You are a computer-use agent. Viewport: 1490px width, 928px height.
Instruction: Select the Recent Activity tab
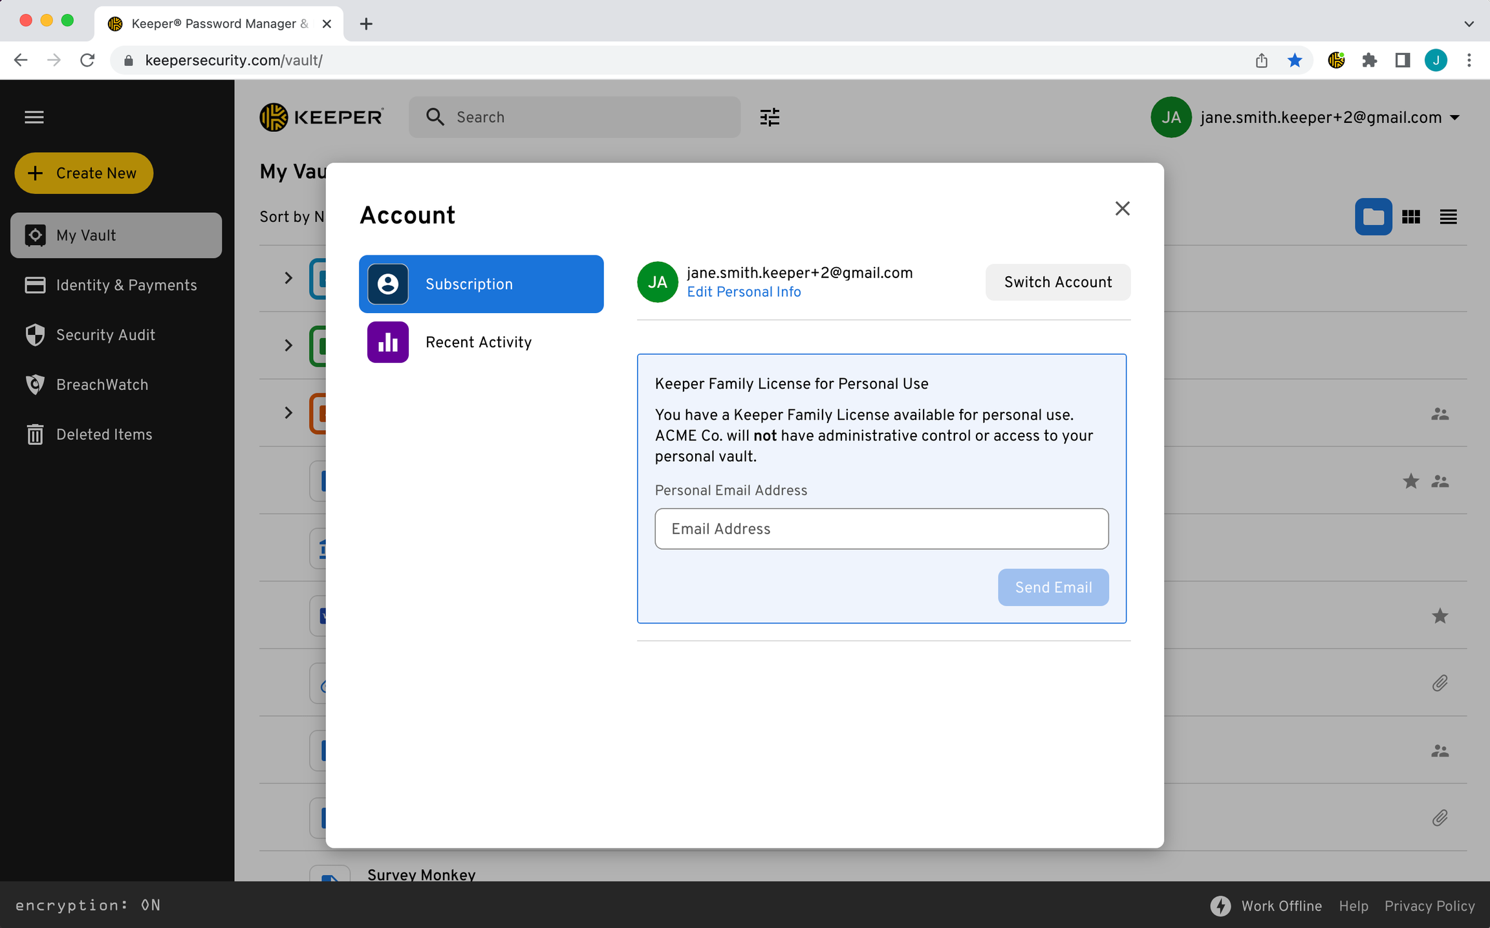coord(478,342)
